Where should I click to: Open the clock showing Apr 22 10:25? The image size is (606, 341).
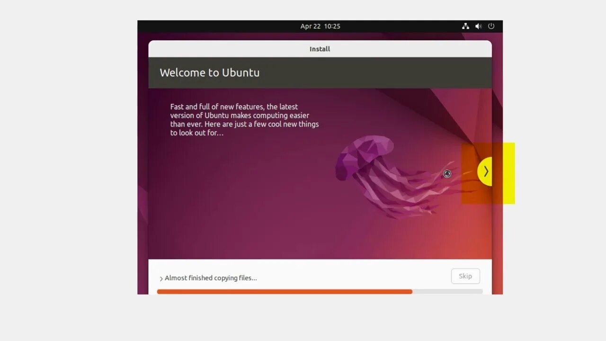click(x=320, y=26)
